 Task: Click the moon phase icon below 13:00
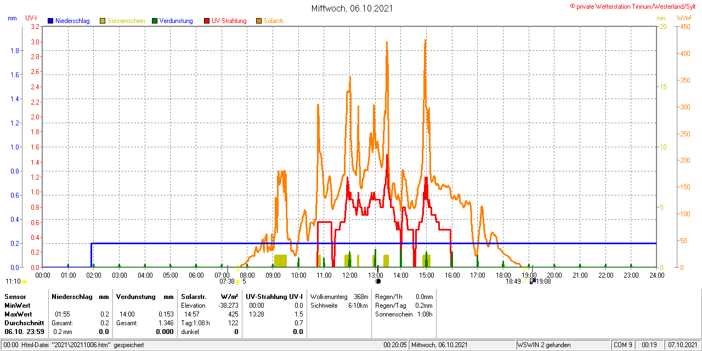(378, 281)
